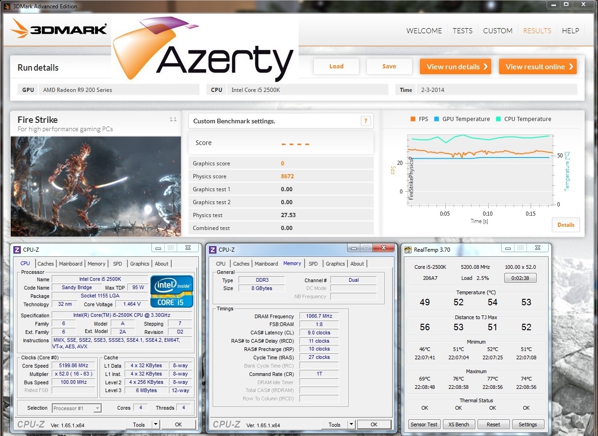Click Sensor Test button in RealTemp
598x436 pixels.
click(x=424, y=424)
